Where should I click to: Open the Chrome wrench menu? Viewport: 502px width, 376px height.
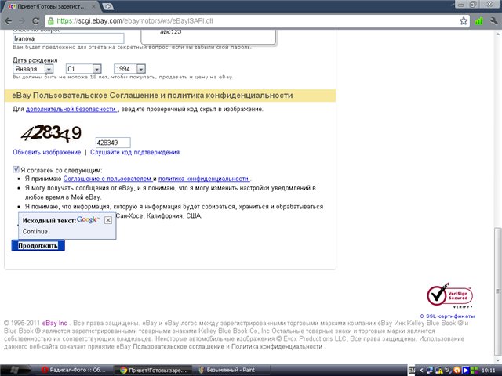[493, 21]
